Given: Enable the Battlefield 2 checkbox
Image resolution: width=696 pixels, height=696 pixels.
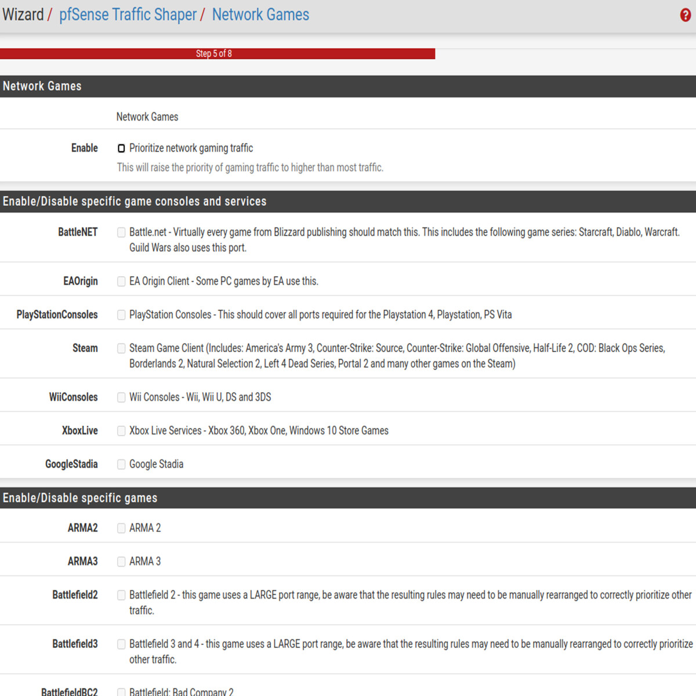Looking at the screenshot, I should click(x=121, y=595).
